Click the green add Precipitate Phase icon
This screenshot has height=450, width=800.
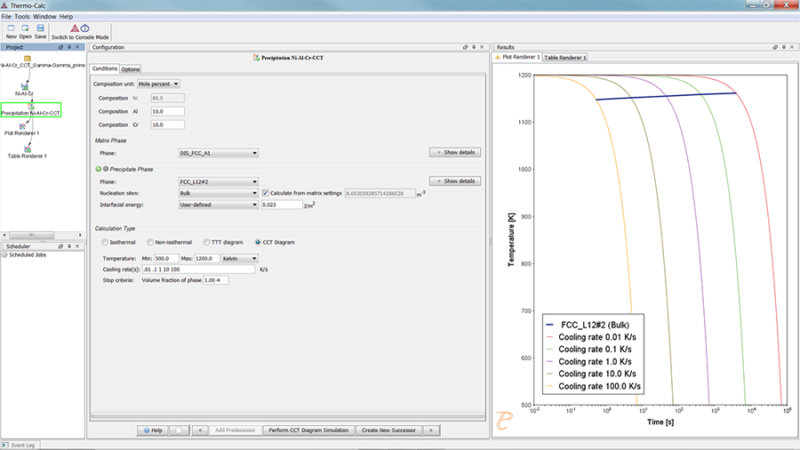pyautogui.click(x=98, y=168)
